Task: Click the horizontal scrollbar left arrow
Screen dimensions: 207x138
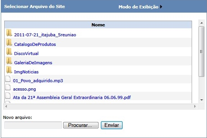Action: 6,106
